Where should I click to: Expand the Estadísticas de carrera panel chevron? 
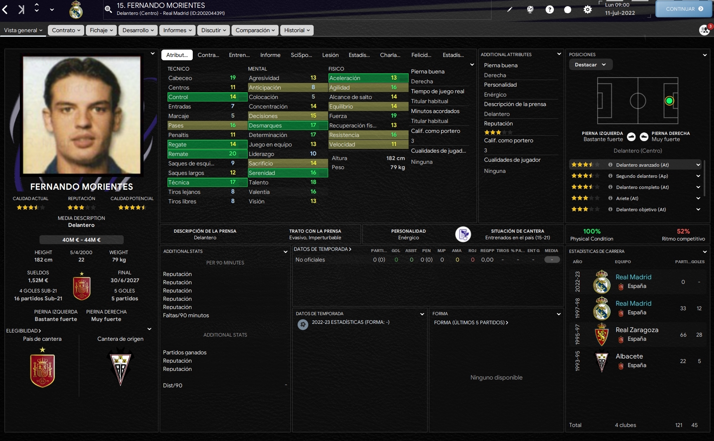point(705,252)
